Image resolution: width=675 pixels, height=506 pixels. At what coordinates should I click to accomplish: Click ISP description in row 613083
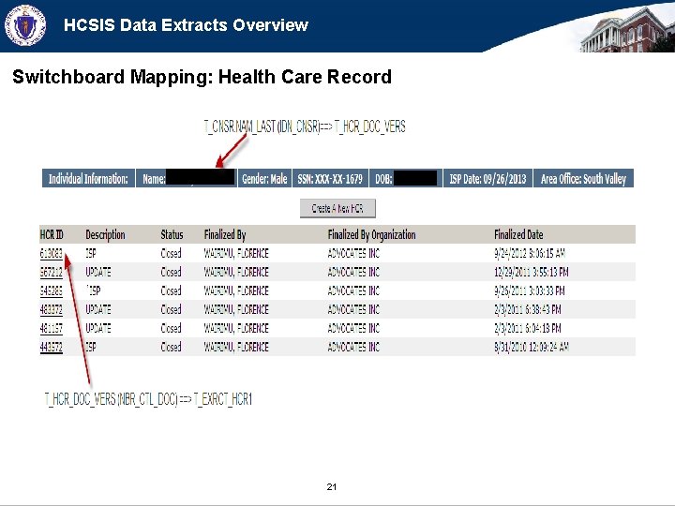click(91, 253)
